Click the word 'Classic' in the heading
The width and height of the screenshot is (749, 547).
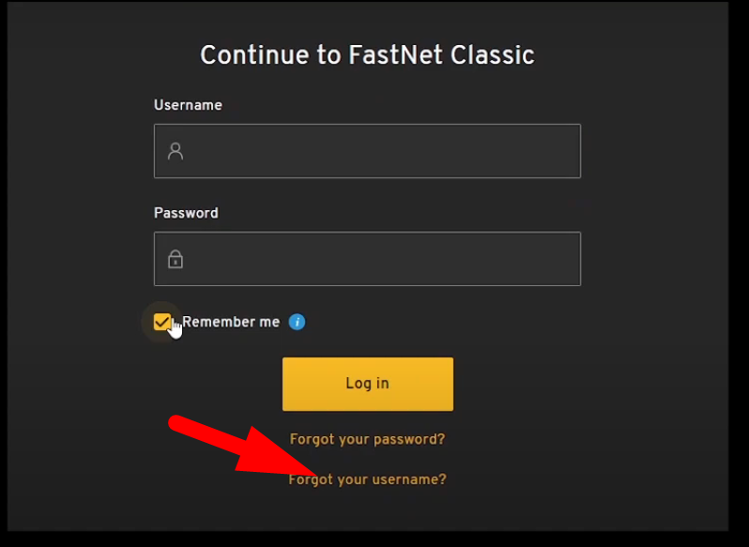(492, 55)
